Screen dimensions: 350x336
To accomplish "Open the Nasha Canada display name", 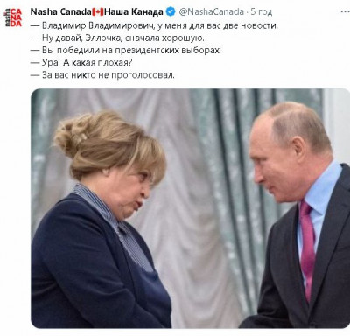I will click(x=60, y=11).
